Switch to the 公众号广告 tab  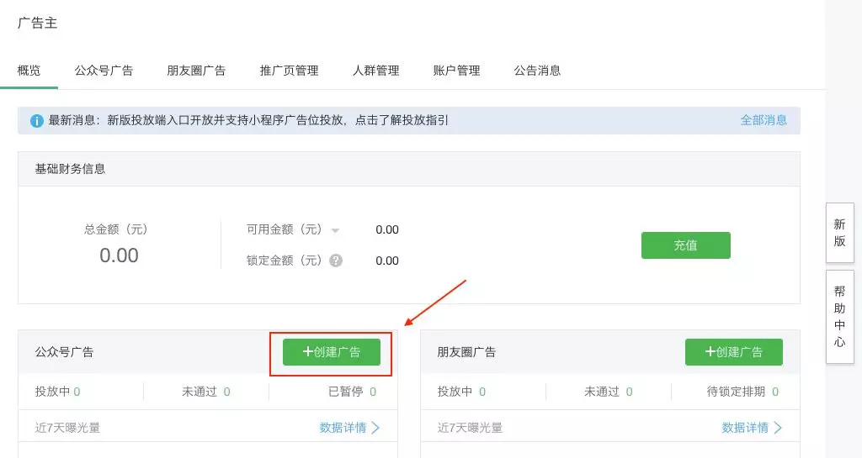[x=104, y=71]
